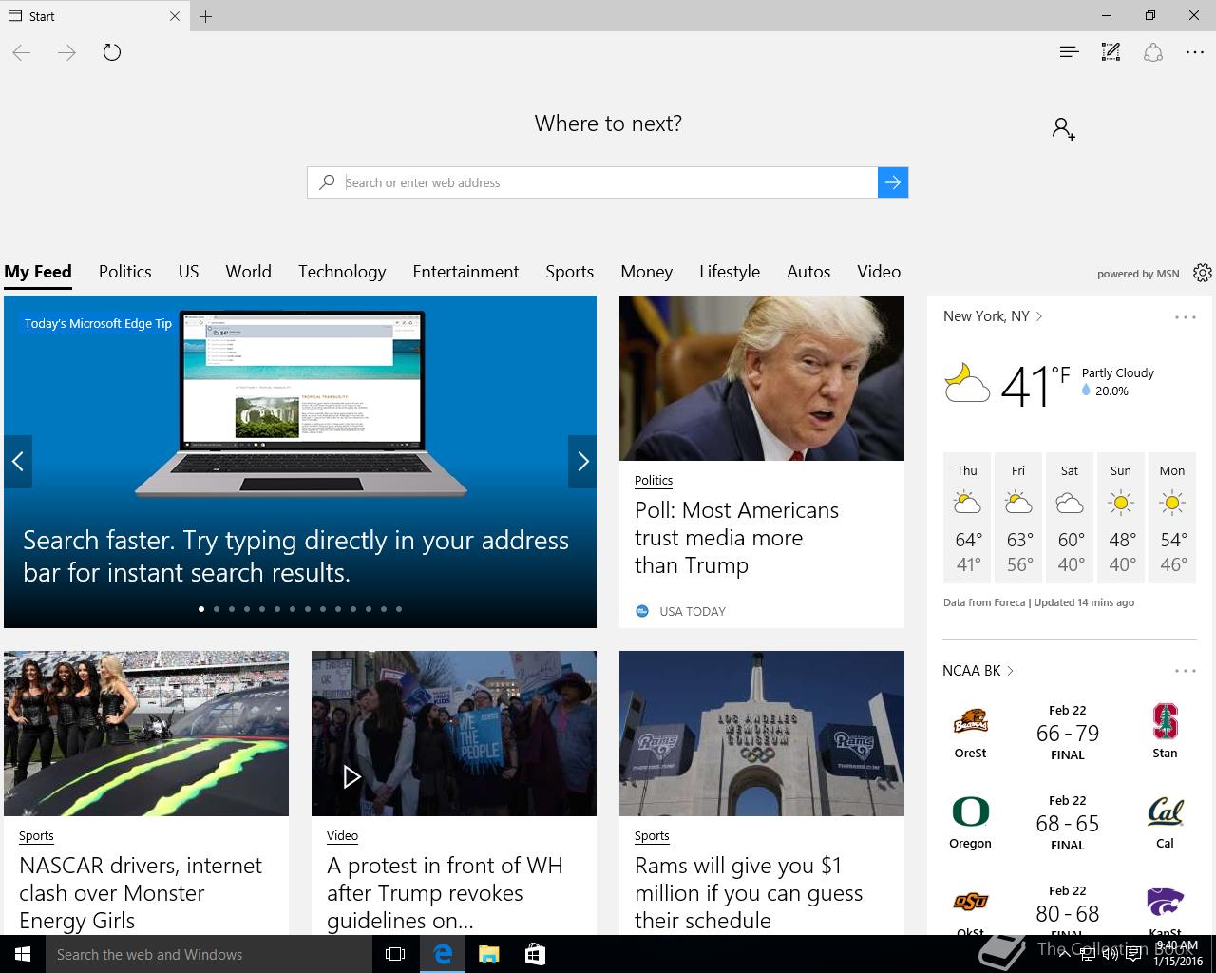Play the WH protest video
1216x973 pixels.
tap(351, 777)
